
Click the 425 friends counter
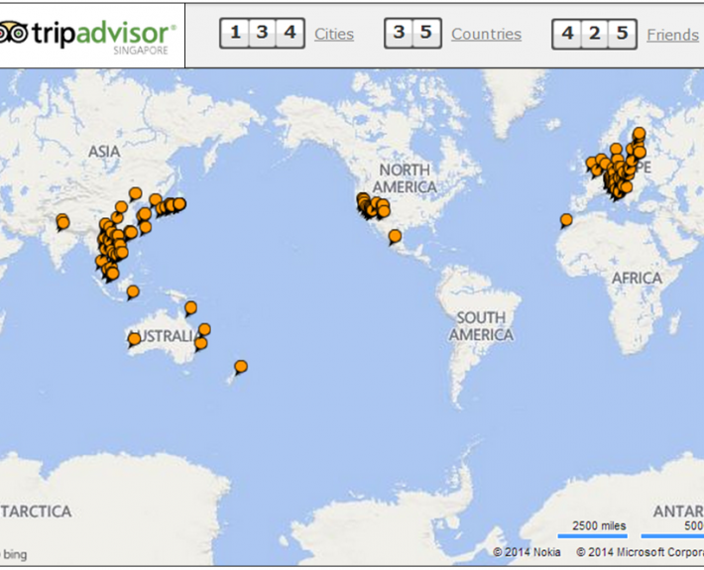coord(594,33)
